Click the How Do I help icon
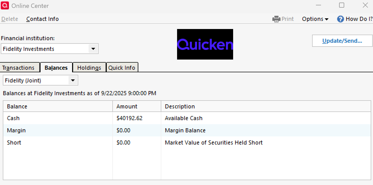373x185 pixels. point(340,19)
